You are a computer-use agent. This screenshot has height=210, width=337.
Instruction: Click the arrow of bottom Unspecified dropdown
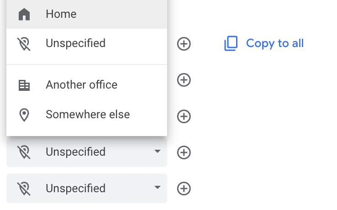[158, 188]
